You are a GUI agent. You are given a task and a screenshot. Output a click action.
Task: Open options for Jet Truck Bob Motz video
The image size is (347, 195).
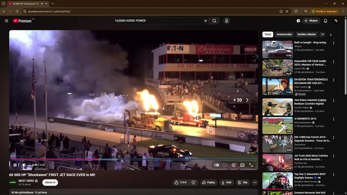(334, 156)
